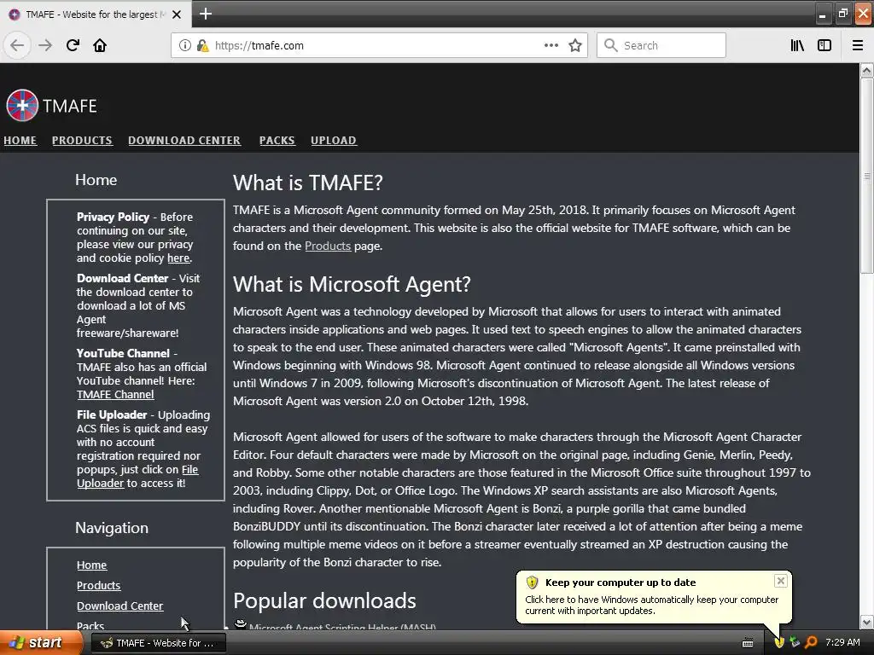Click the 'Keep your computer up to date' balloon
This screenshot has width=874, height=655.
[x=653, y=596]
